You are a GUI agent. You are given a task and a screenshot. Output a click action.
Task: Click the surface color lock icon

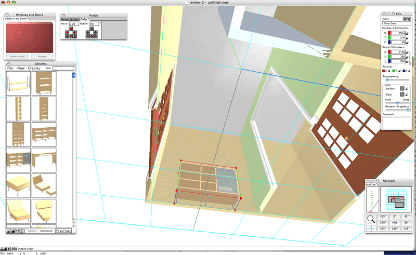click(x=407, y=89)
